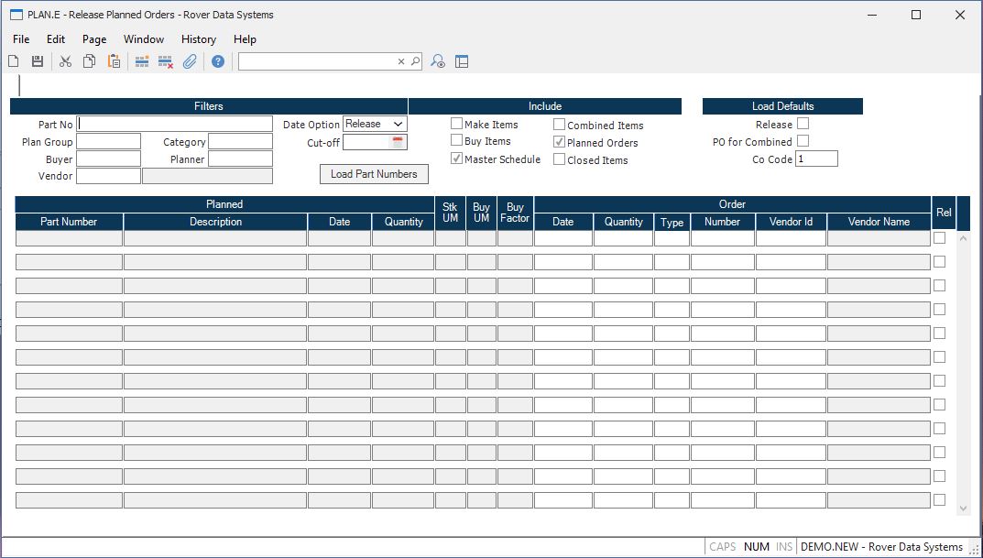Click the Save floppy disk icon
The height and width of the screenshot is (558, 983).
coord(38,61)
